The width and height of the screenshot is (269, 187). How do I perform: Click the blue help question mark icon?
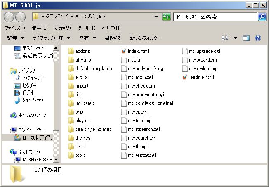pos(258,38)
